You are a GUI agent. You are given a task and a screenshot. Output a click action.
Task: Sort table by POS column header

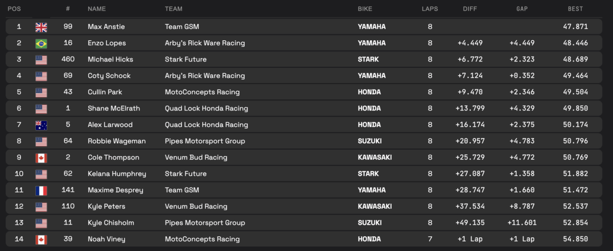14,9
